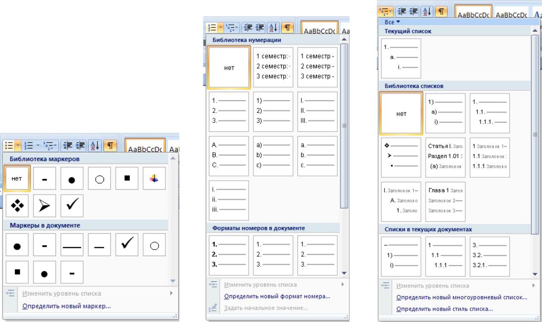Screen dimensions: 542x322
Task: Pick the lowercase Roman 'i. ii. iii.' format
Action: [229, 200]
